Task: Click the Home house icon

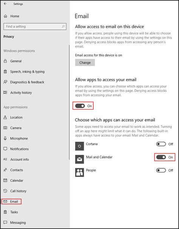Action: [x=5, y=16]
